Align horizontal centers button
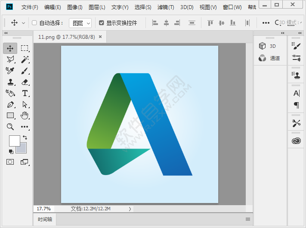 (166, 23)
